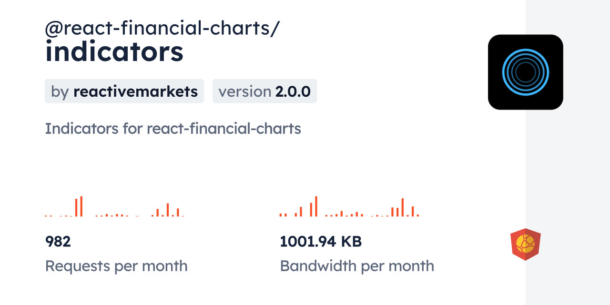The width and height of the screenshot is (610, 305).
Task: Click the word "by" in the author badge
Action: tap(60, 91)
